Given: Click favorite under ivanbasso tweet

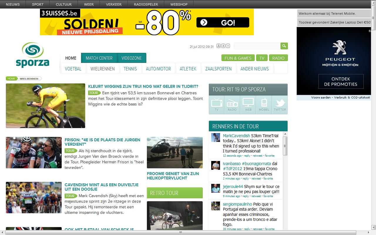Looking at the screenshot, I should (x=268, y=178).
